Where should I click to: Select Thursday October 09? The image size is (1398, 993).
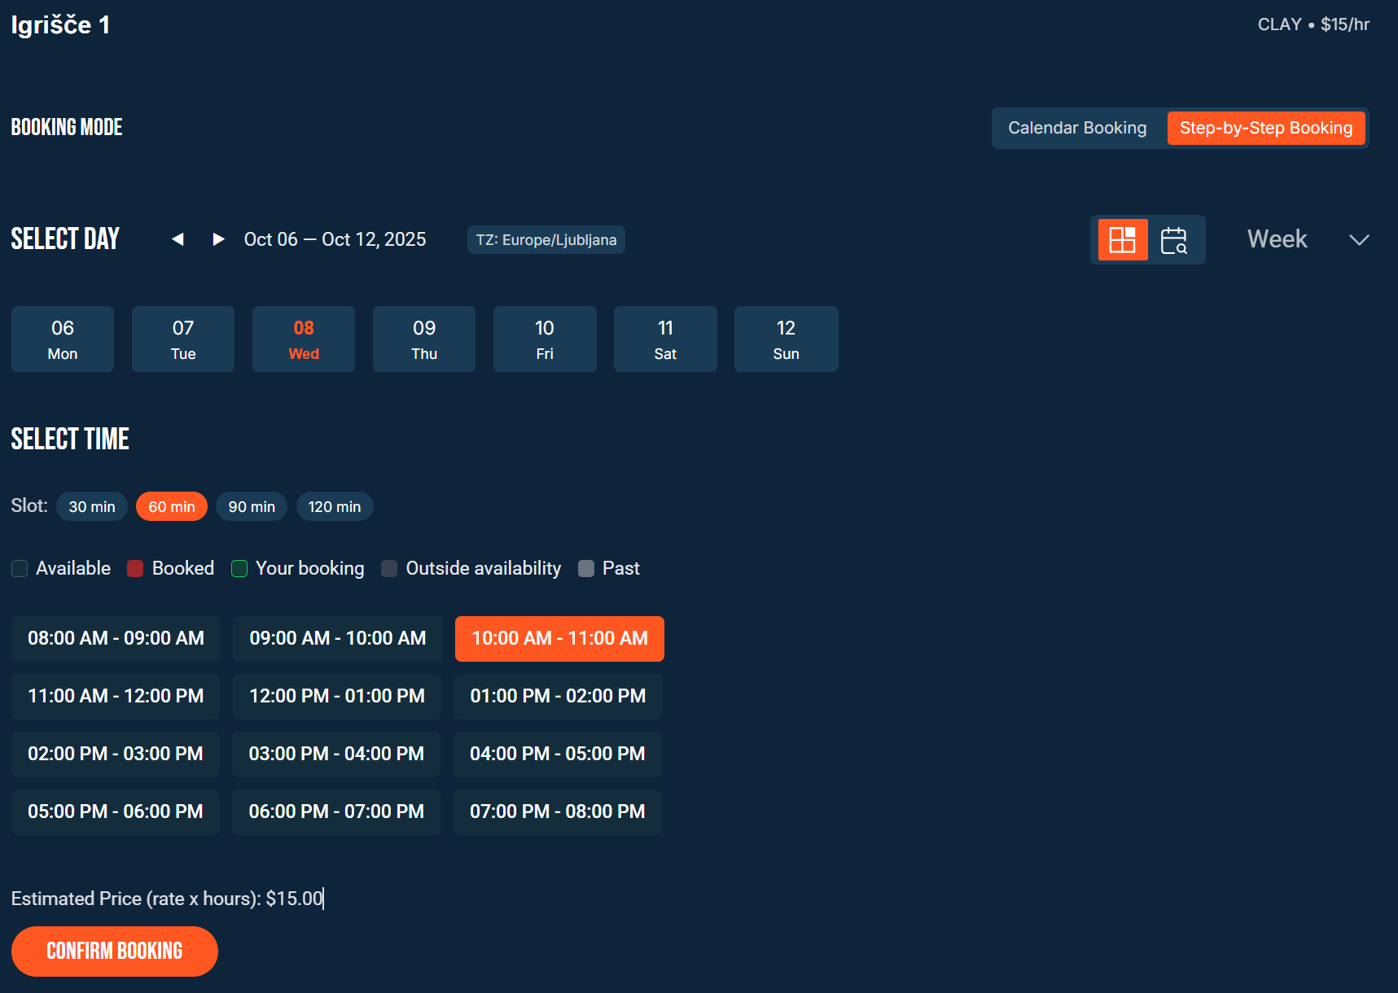(x=423, y=339)
